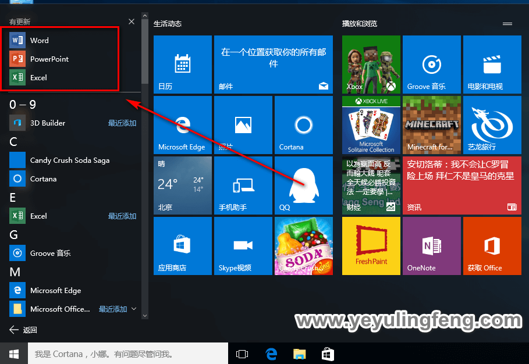529x364 pixels.
Task: Launch Edge from the taskbar
Action: click(271, 354)
